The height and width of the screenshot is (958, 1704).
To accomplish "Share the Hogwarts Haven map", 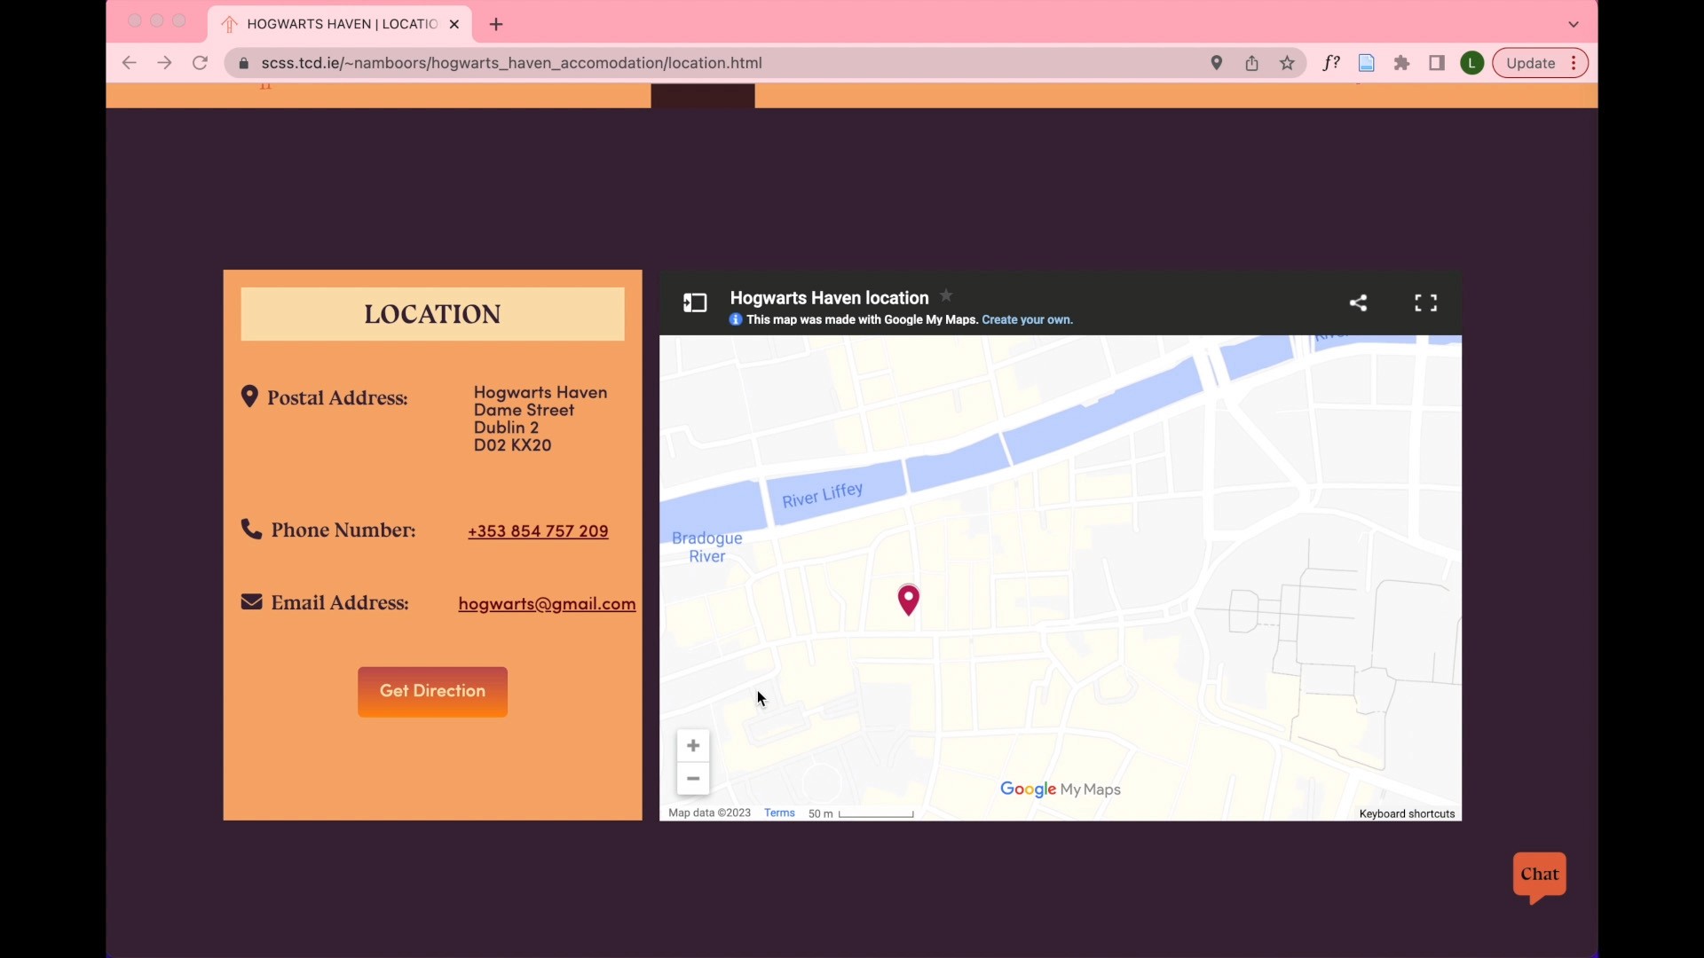I will [1358, 303].
